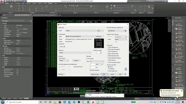Open the Insert ribbon tab
Screen dimensions: 186x104
(12, 3)
